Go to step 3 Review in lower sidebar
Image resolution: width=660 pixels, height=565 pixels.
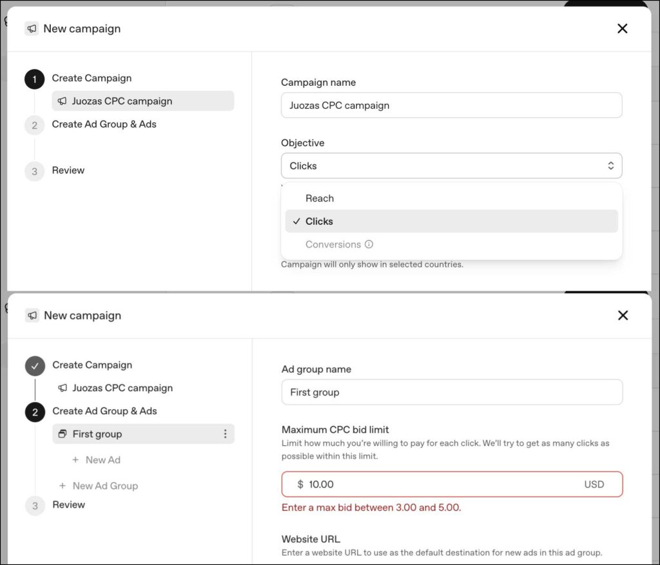(x=68, y=504)
